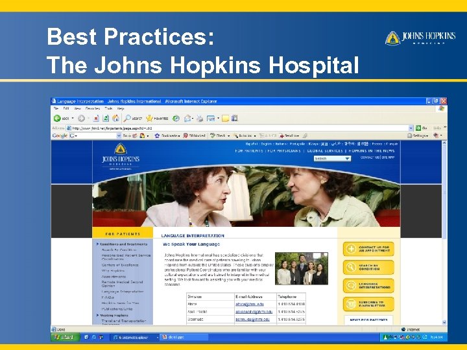Image resolution: width=467 pixels, height=350 pixels.
Task: Click the Contact Us for an Appointment button
Action: point(368,249)
